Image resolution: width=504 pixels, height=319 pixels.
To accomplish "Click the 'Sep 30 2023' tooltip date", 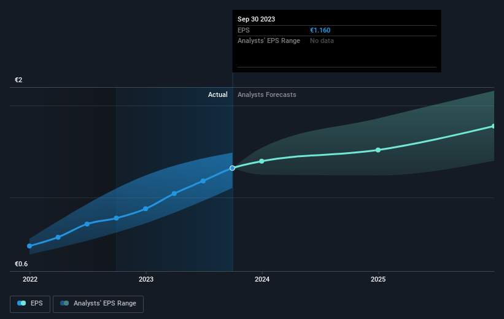I will click(256, 19).
